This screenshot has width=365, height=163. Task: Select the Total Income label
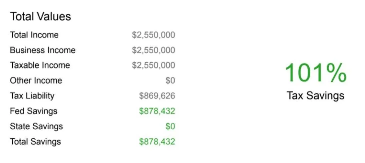[34, 35]
